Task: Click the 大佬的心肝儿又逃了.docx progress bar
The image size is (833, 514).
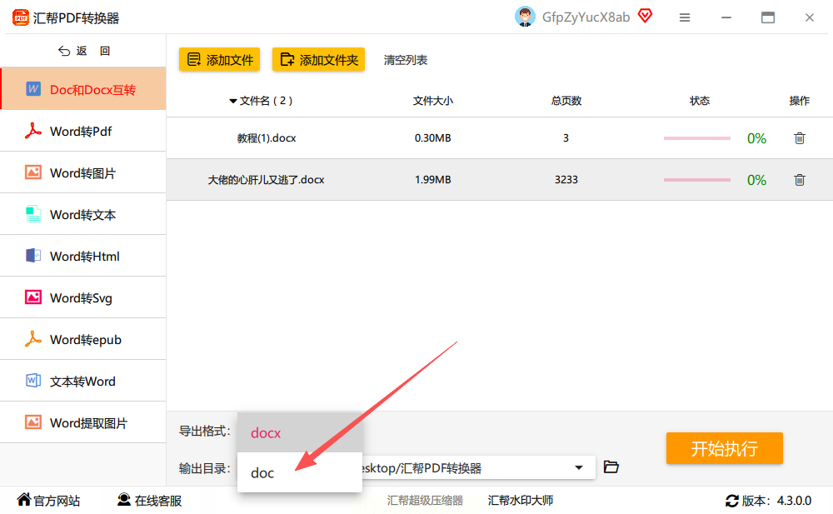Action: point(697,180)
